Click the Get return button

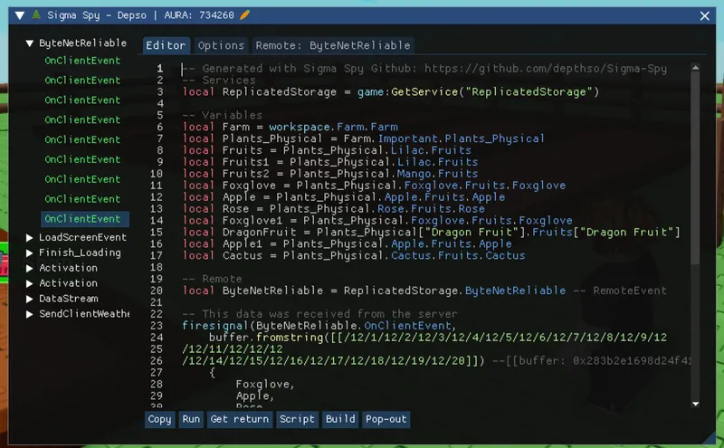[239, 419]
